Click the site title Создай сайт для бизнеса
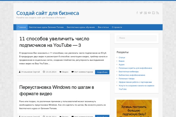The height and width of the screenshot is (117, 176). (48, 13)
